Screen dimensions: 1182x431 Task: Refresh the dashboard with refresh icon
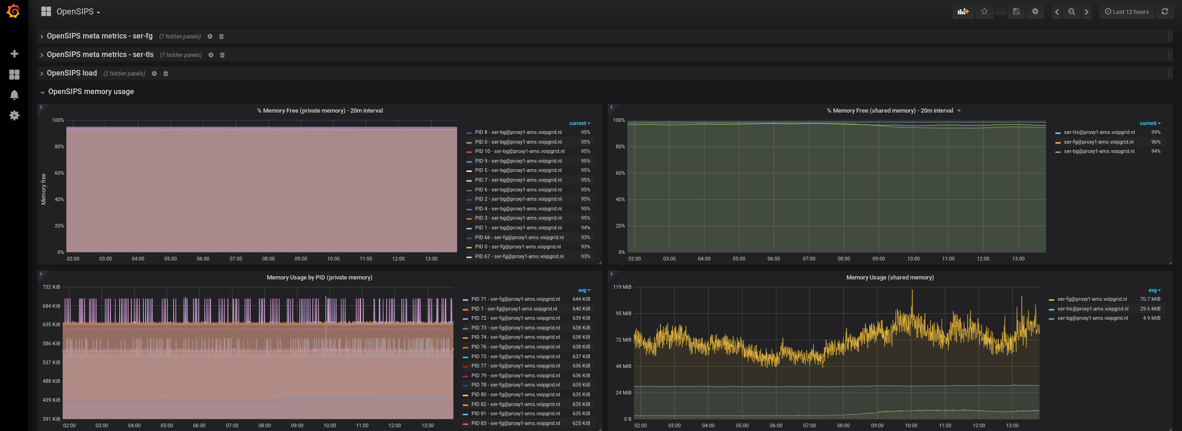click(1164, 12)
